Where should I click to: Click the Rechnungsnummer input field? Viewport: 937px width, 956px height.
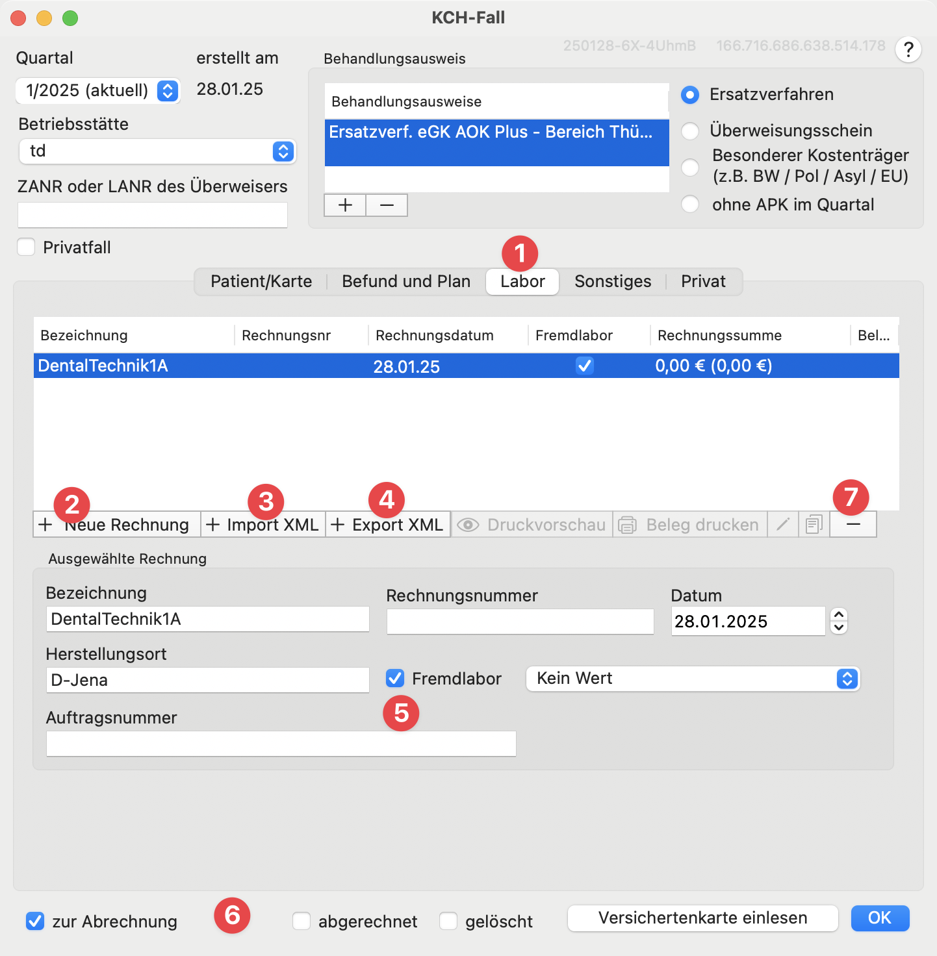(520, 622)
